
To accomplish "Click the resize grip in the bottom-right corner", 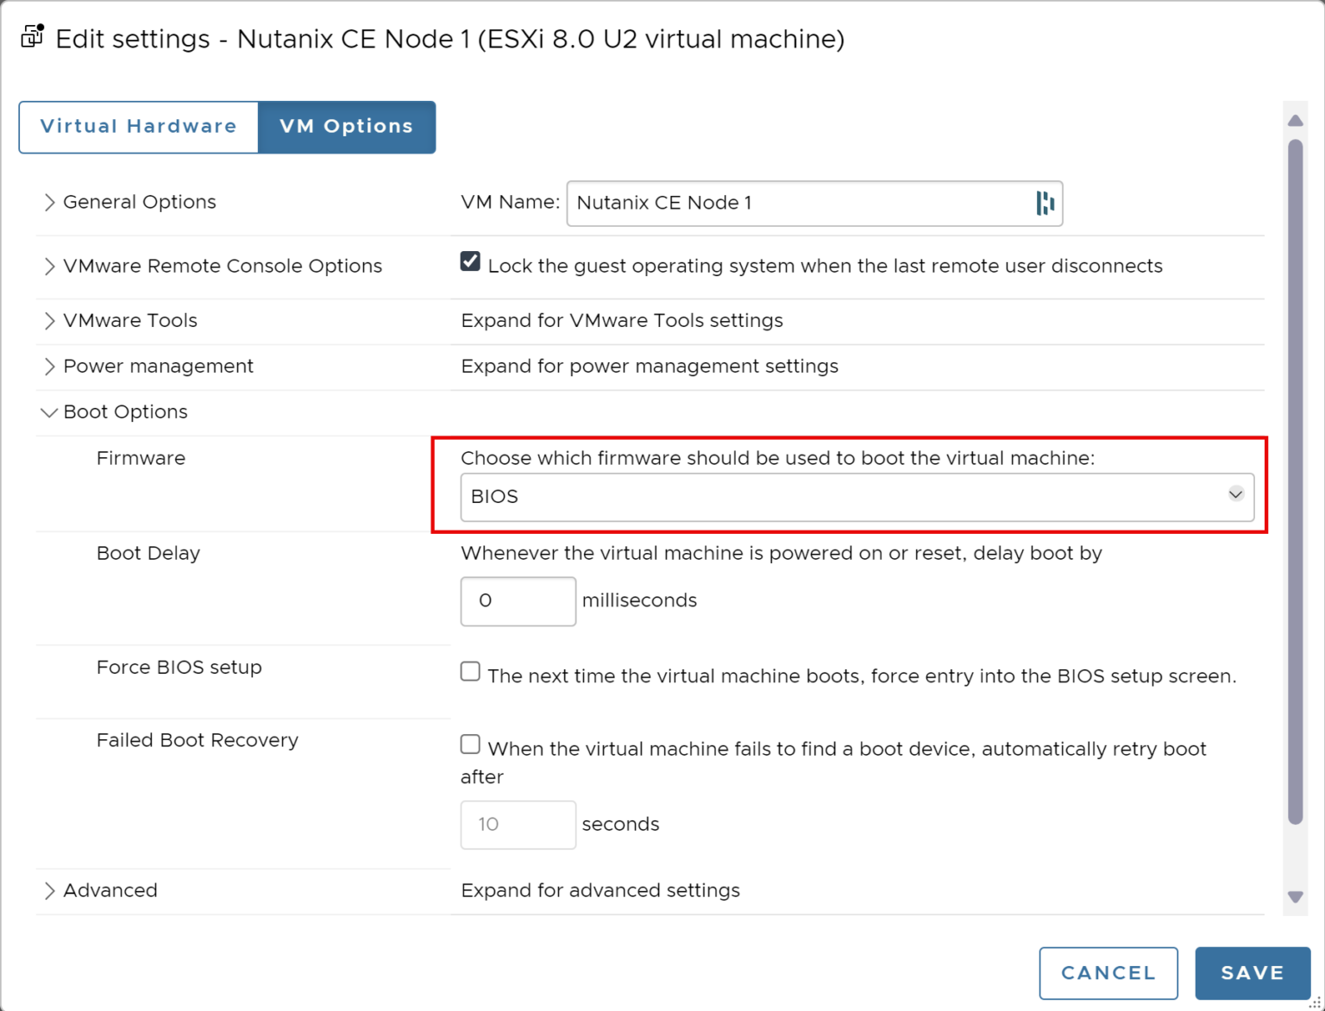I will point(1315,1001).
